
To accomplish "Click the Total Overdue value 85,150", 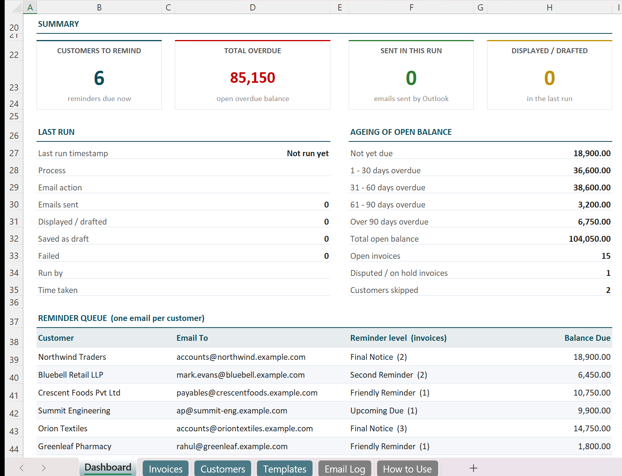I will point(253,78).
